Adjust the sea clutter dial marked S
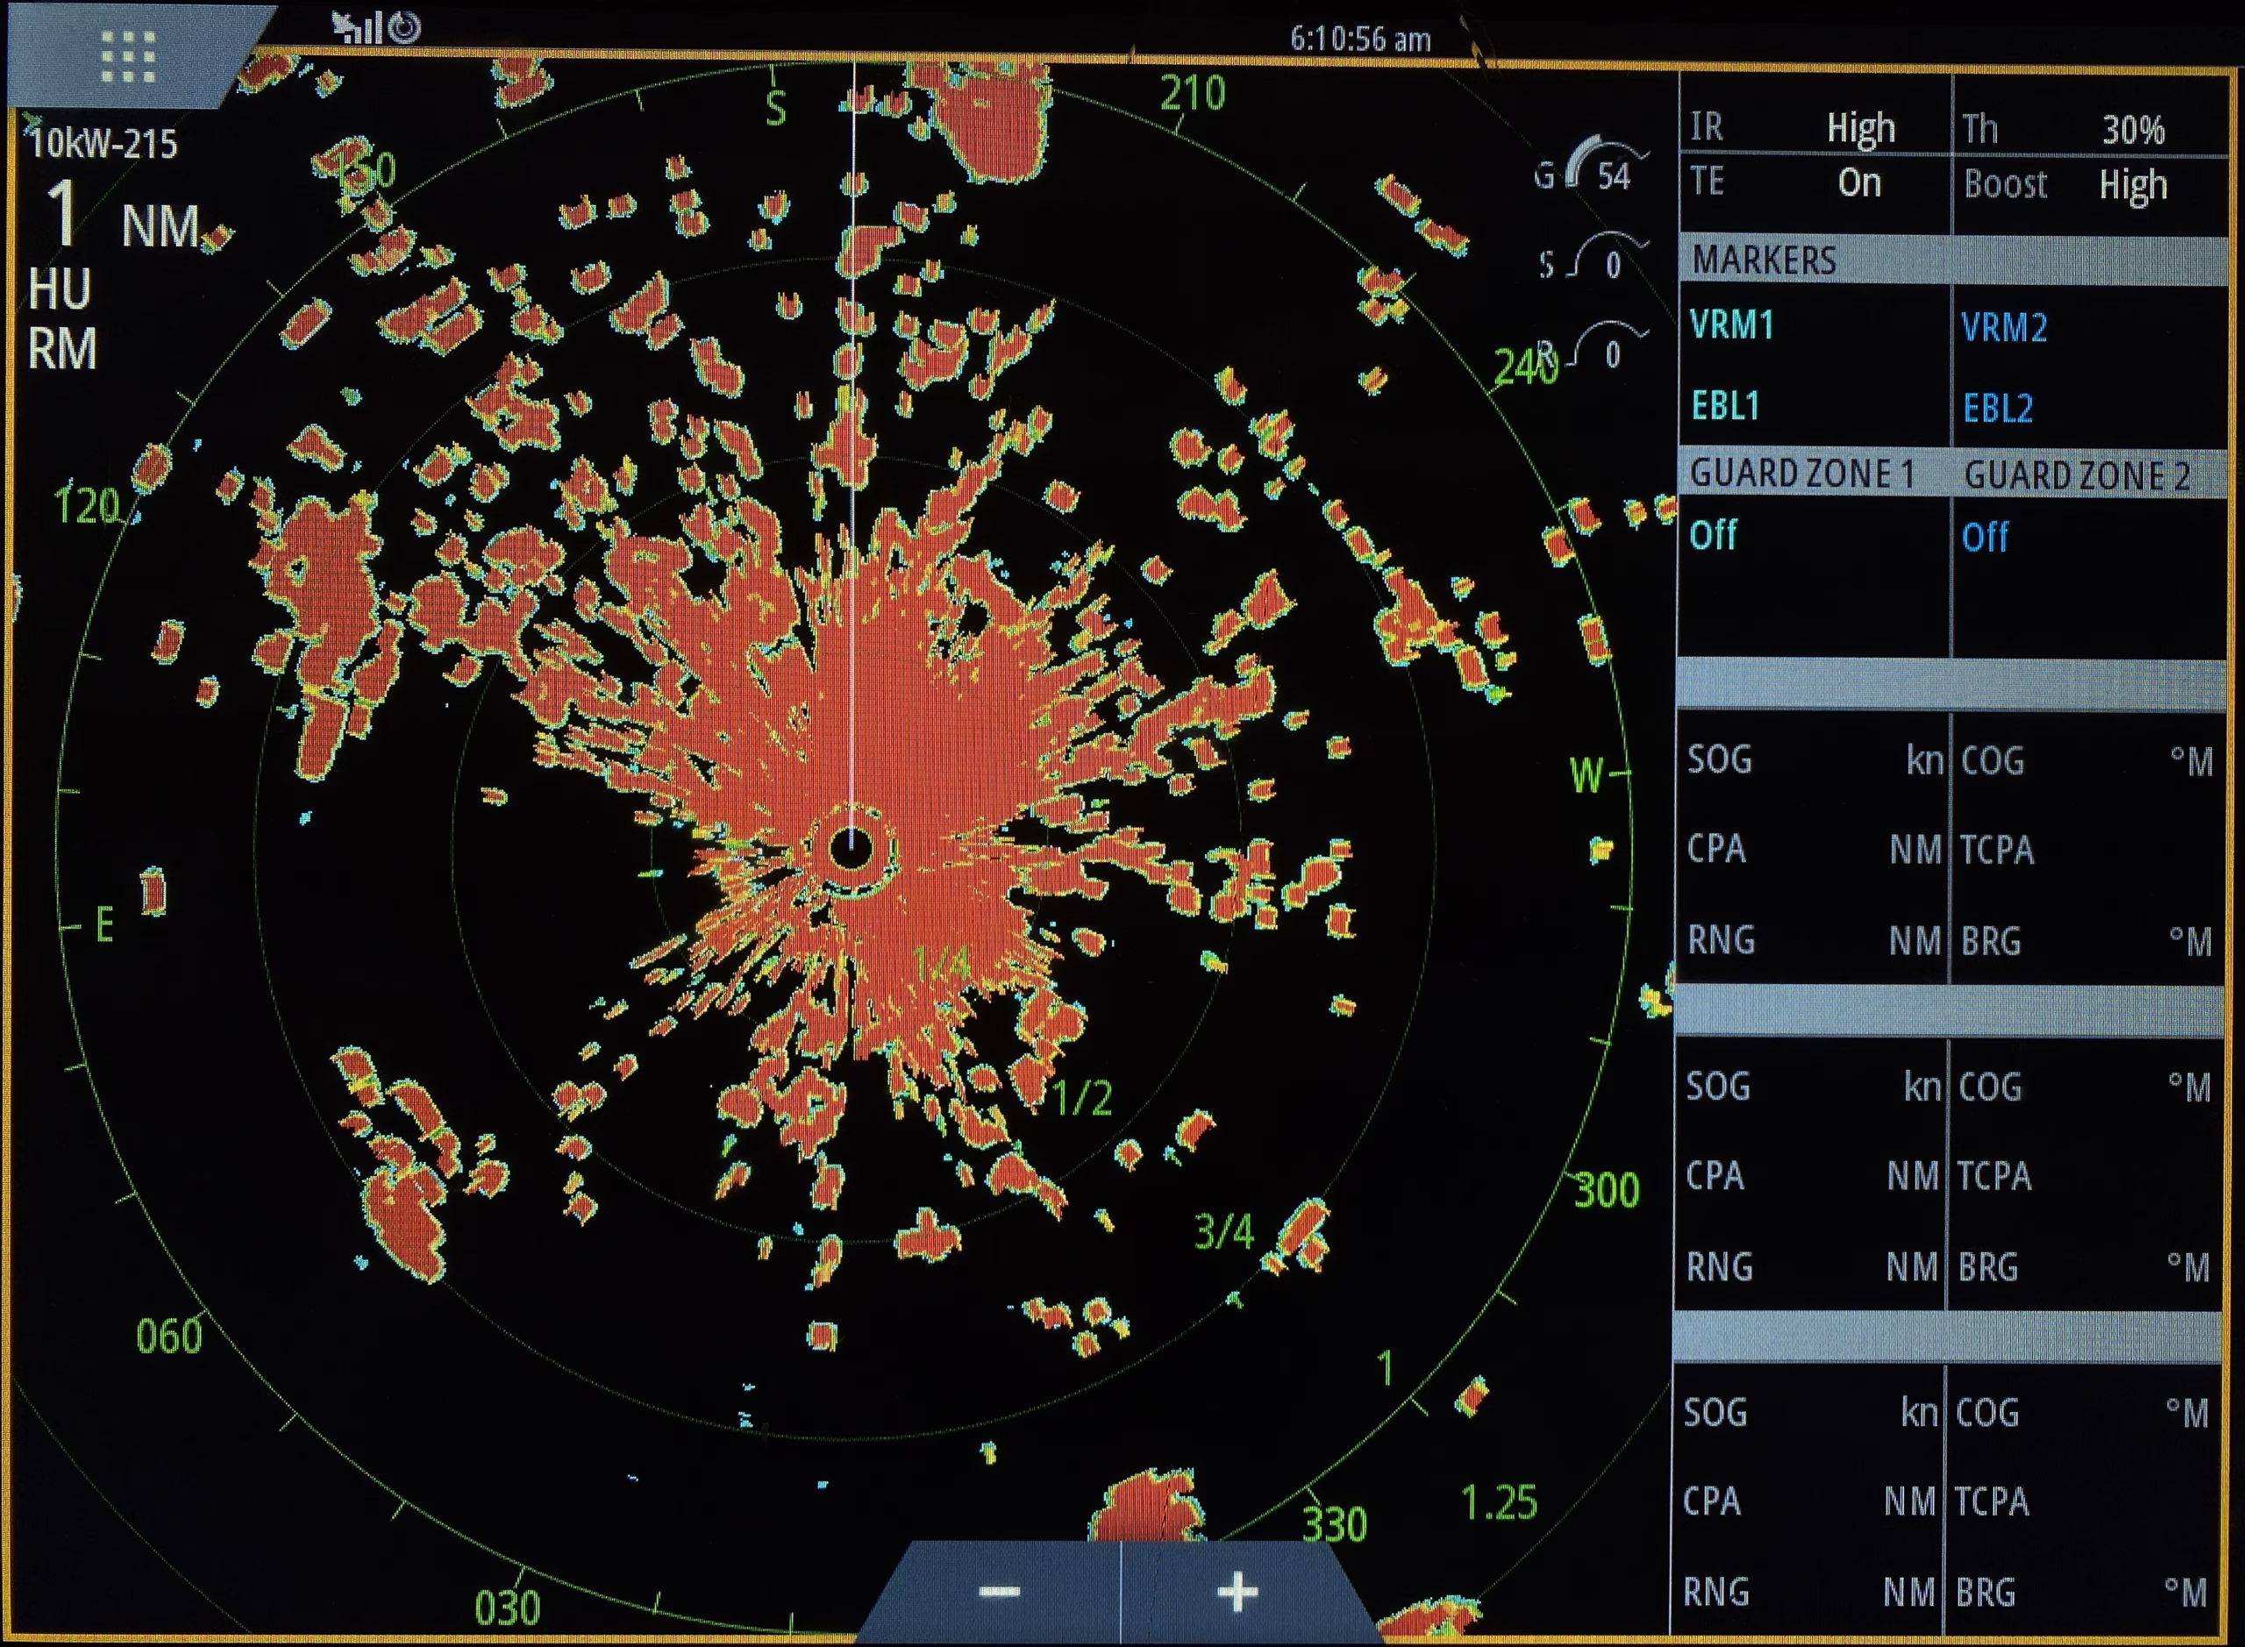The image size is (2245, 1647). coord(1594,257)
